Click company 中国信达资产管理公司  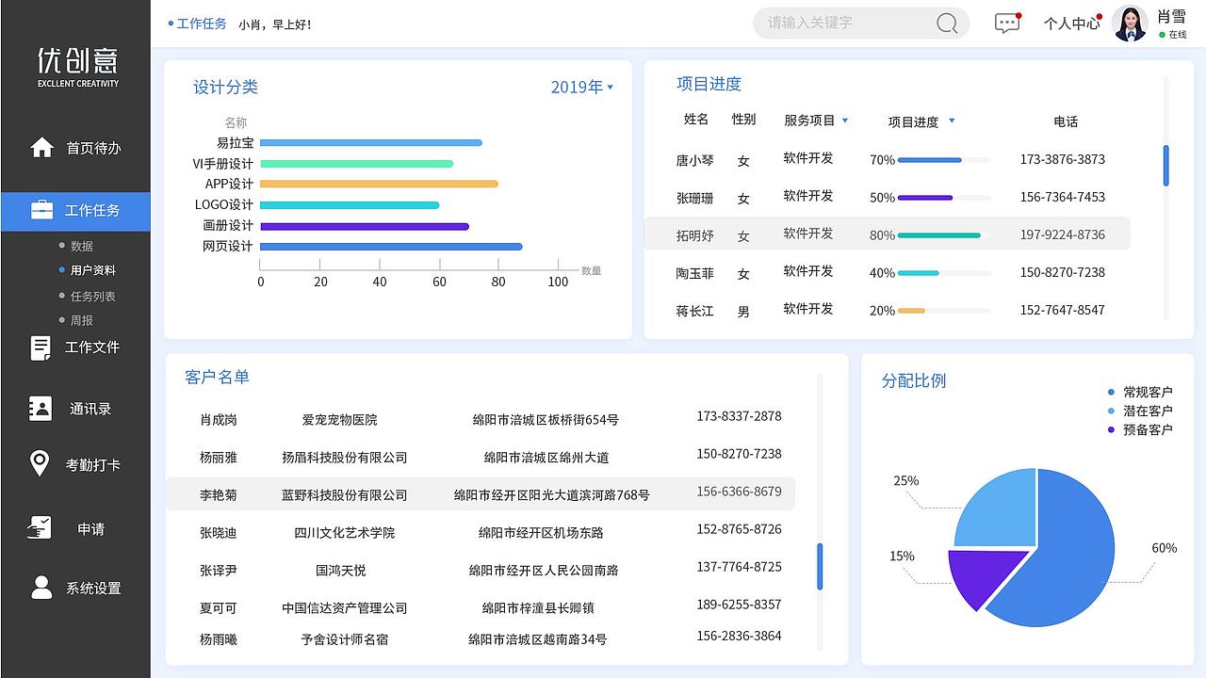pyautogui.click(x=345, y=607)
